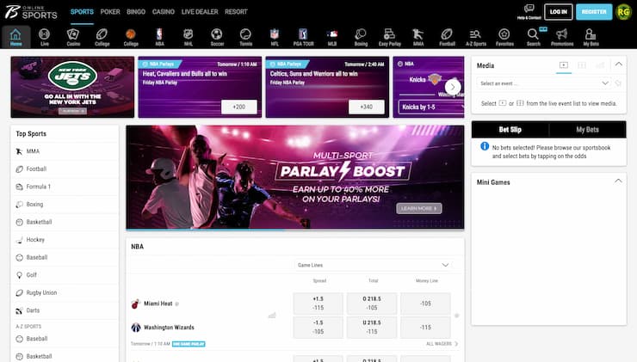
Task: Switch to statistics media view
Action: coord(600,65)
